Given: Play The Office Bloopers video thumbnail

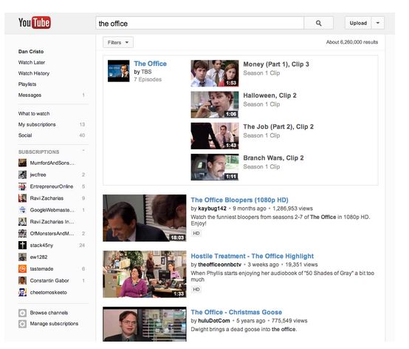Looking at the screenshot, I should 145,218.
